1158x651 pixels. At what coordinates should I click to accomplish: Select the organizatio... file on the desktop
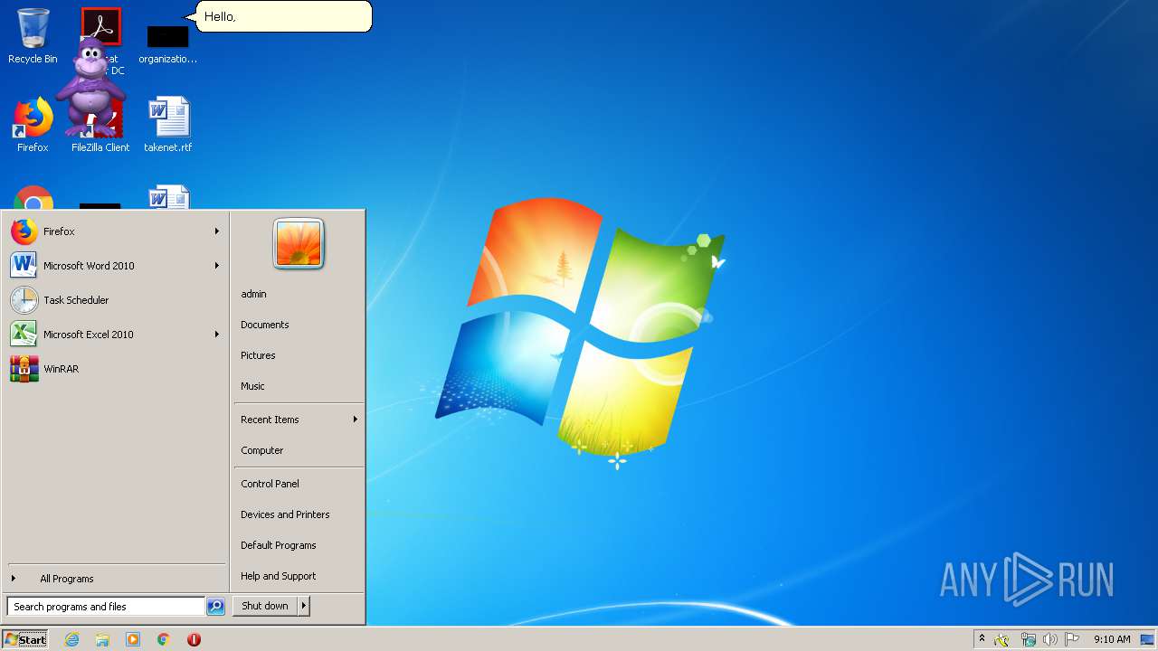pos(167,45)
